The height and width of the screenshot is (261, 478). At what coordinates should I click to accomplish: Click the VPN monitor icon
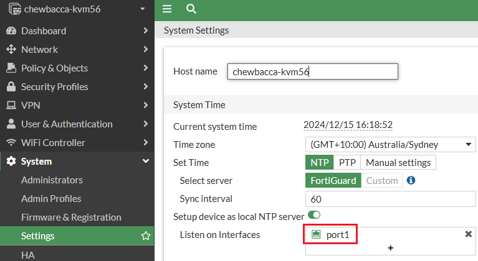(11, 106)
